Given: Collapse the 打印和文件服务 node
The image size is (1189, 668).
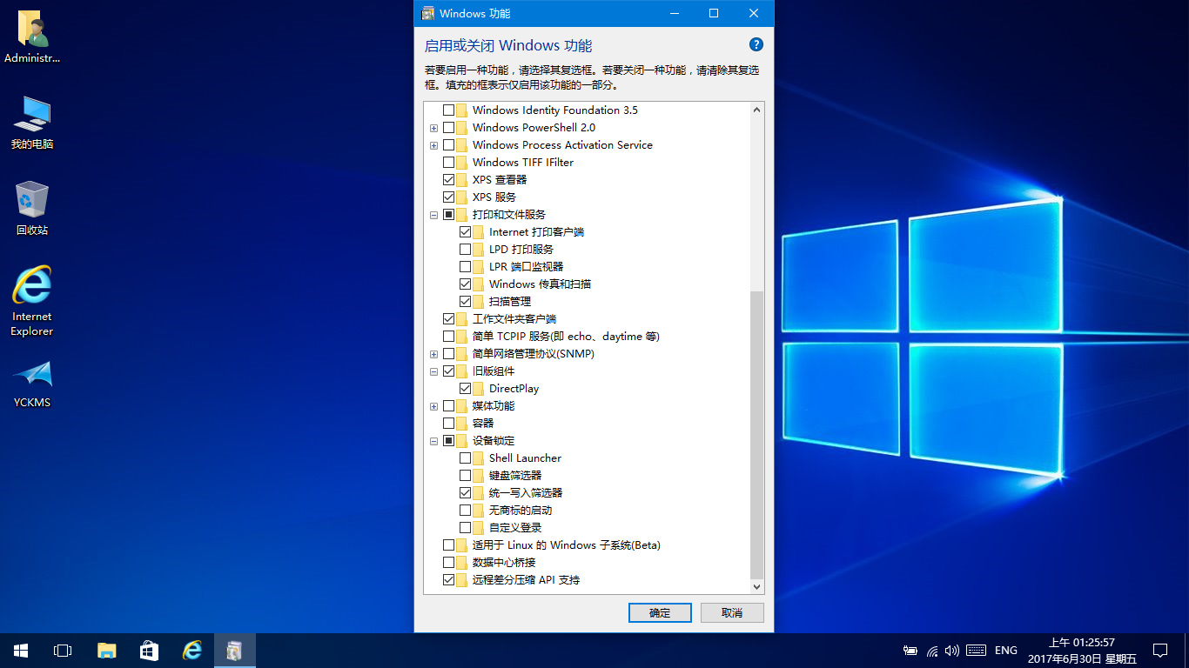Looking at the screenshot, I should click(x=433, y=215).
